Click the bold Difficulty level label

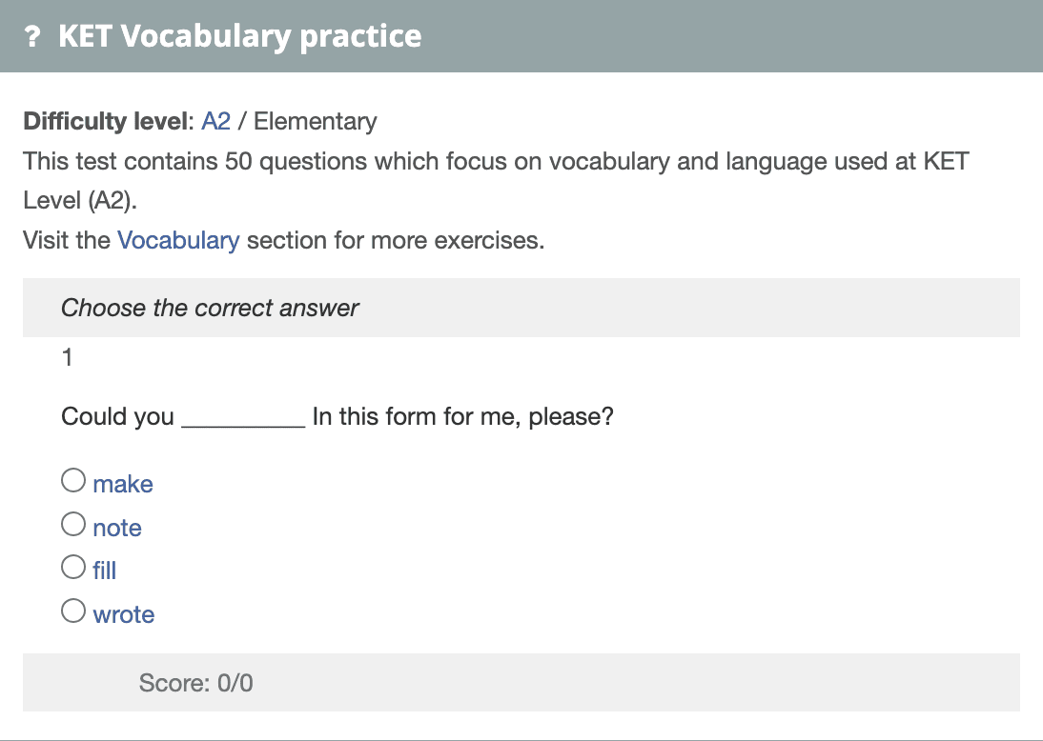click(109, 122)
